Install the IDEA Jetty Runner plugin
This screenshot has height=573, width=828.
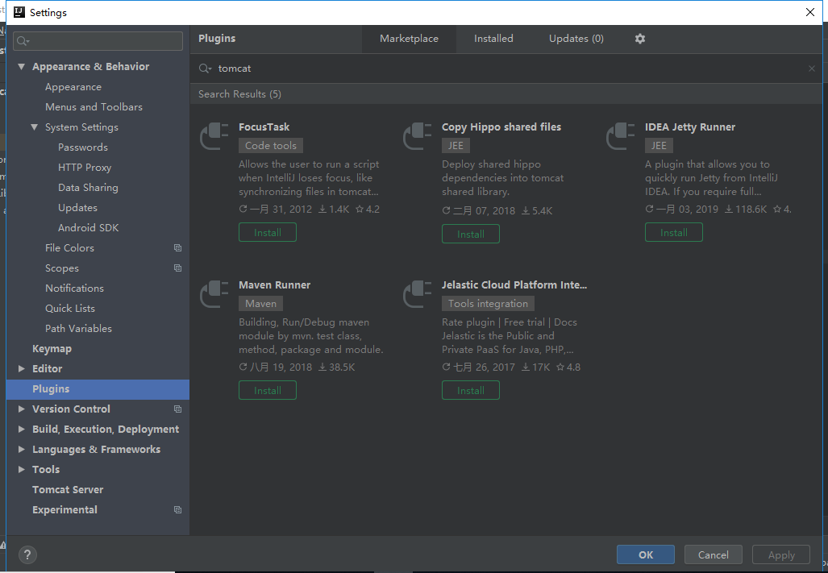pyautogui.click(x=674, y=232)
